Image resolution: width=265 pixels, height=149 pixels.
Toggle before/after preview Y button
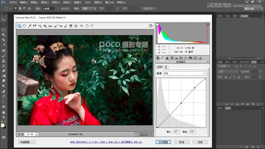(x=137, y=134)
